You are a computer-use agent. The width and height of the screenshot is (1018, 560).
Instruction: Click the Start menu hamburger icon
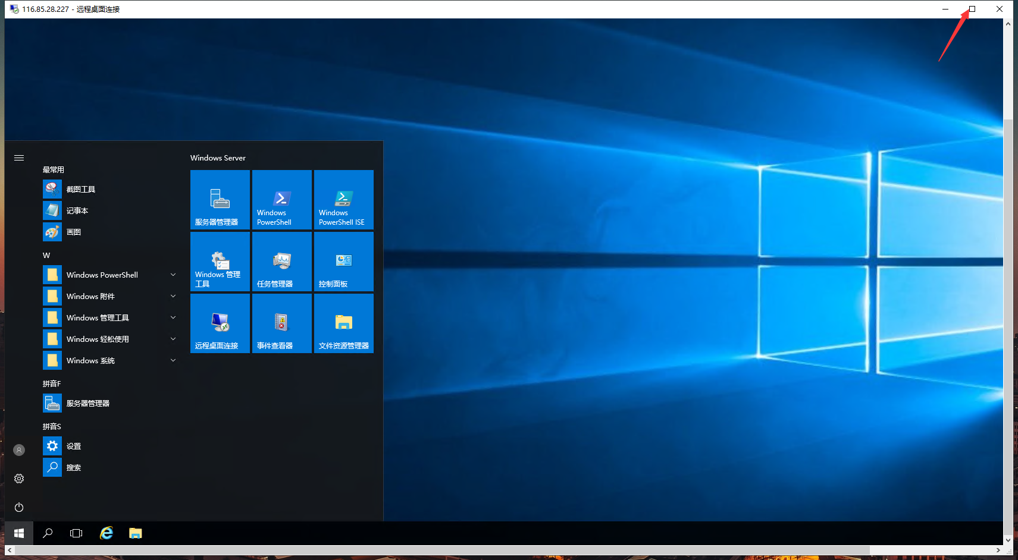(x=19, y=158)
